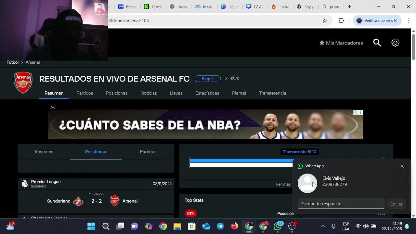Open the site search magnifier icon

pyautogui.click(x=377, y=43)
